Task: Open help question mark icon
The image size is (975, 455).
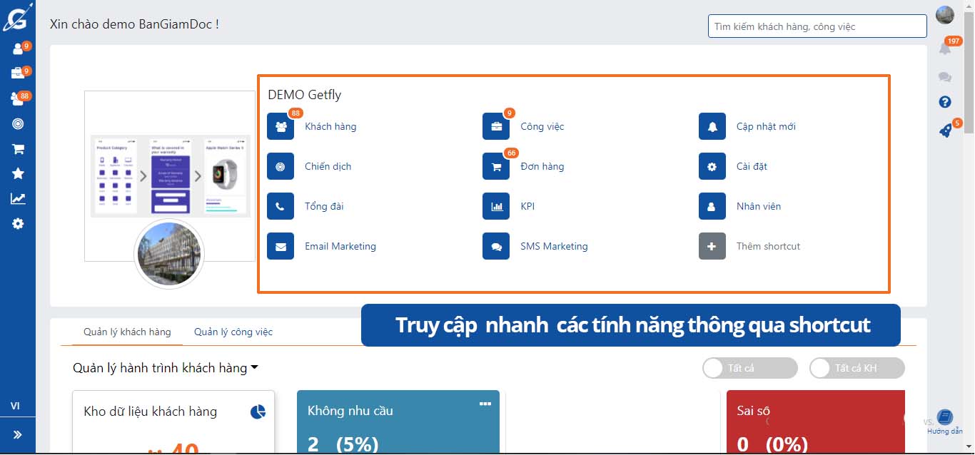Action: (945, 102)
